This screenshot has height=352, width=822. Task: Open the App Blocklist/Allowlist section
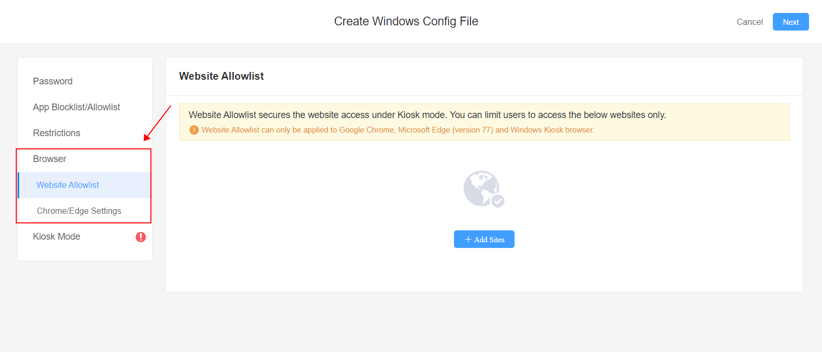coord(77,107)
